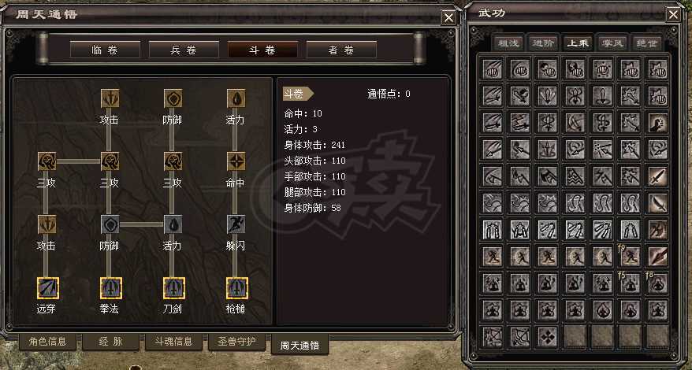Switch to the 绝世 martial arts tab
The image size is (692, 370).
648,43
